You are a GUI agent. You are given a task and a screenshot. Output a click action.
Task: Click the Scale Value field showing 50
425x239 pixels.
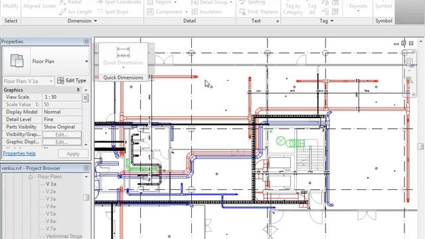tap(62, 105)
